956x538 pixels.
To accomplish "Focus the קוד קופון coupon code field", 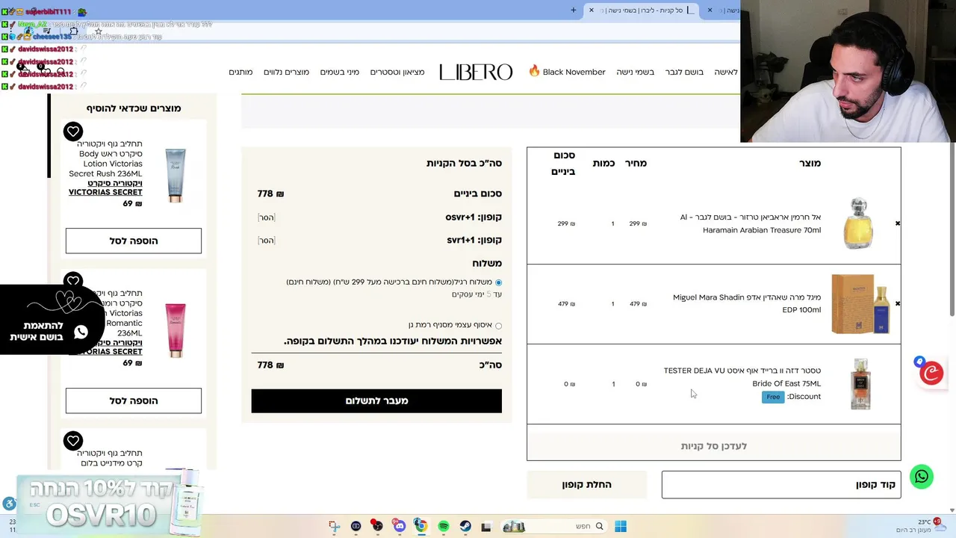I will (x=781, y=485).
